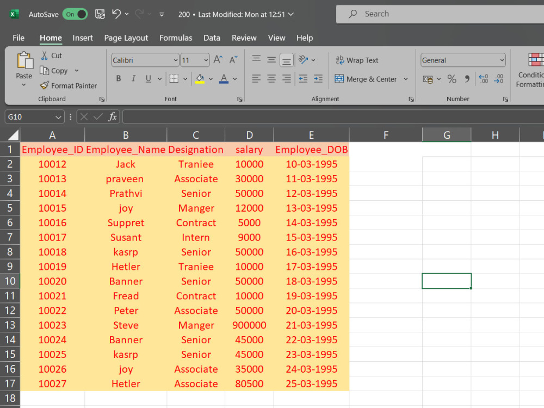Open Number format dialog launcher
This screenshot has width=544, height=408.
tap(505, 99)
